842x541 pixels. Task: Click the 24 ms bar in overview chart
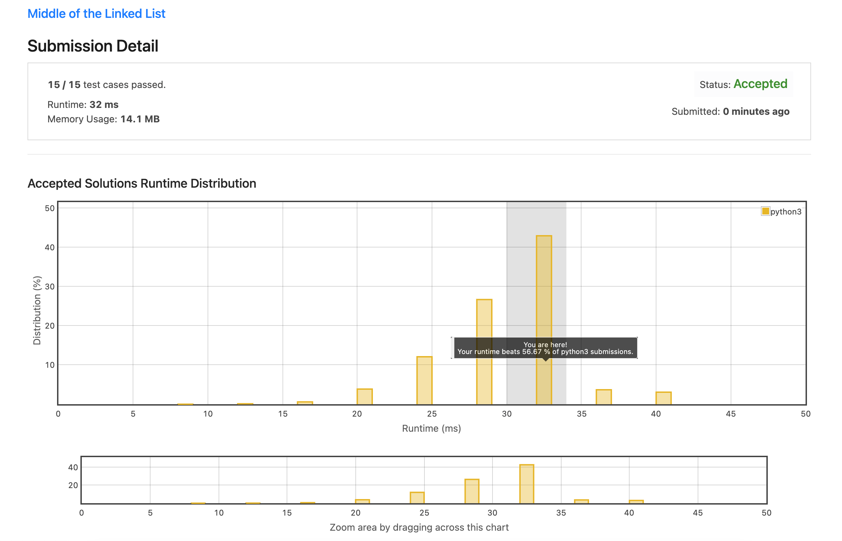pyautogui.click(x=417, y=497)
